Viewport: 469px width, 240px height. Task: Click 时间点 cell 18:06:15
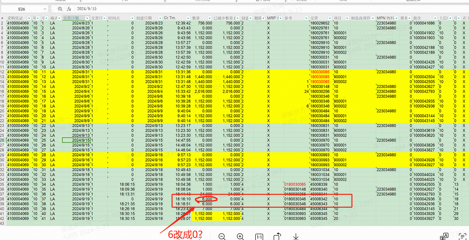pyautogui.click(x=121, y=184)
